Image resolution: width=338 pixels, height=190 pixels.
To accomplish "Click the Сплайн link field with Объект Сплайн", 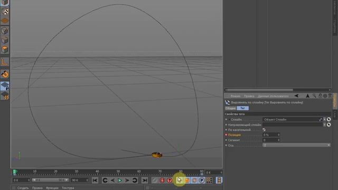I will (293, 119).
